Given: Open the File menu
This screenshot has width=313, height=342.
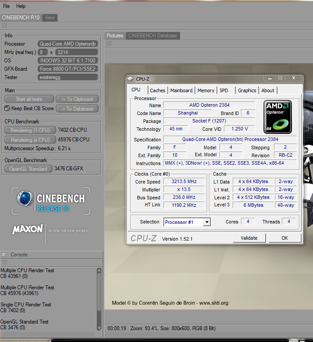Looking at the screenshot, I should click(x=7, y=6).
